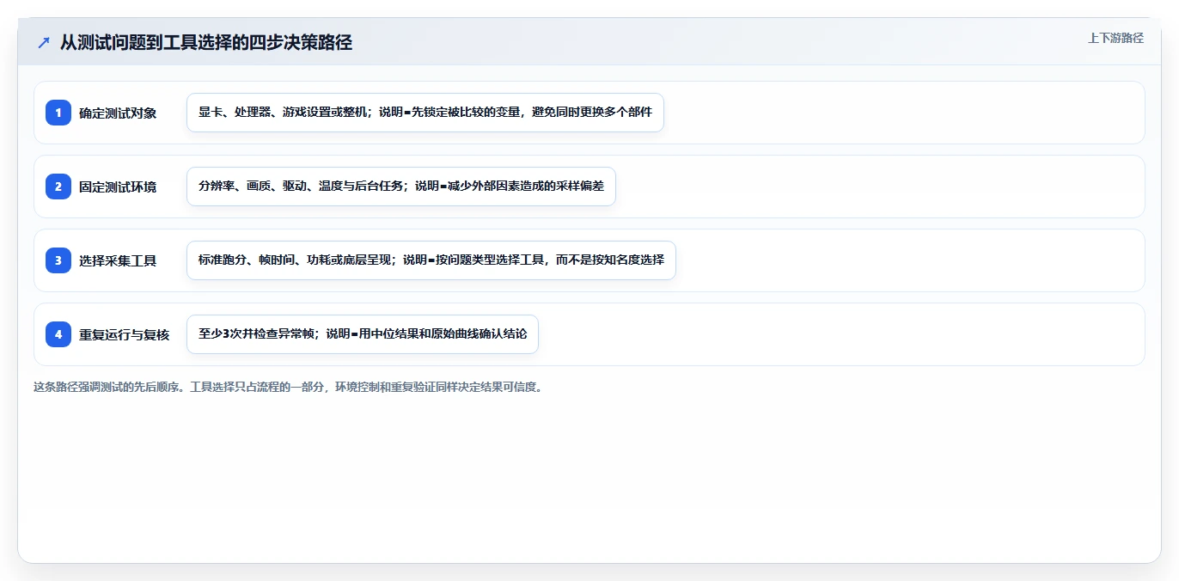
Task: Click the arrow icon beside the heading
Action: click(x=44, y=42)
